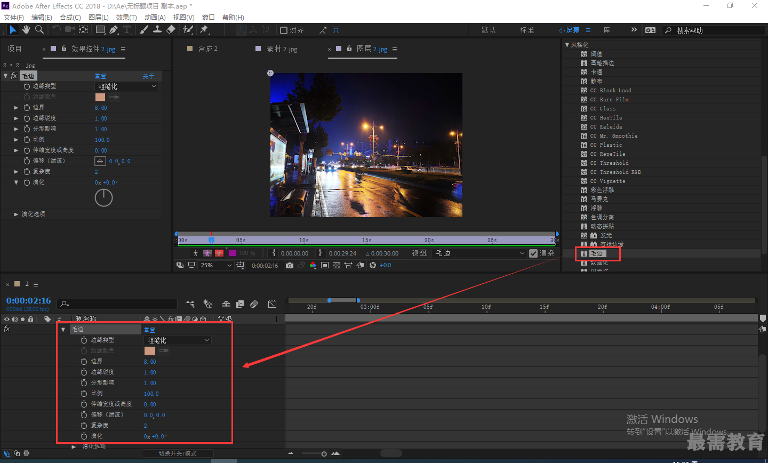Collapse 毛边 effect in timeline

[x=63, y=330]
